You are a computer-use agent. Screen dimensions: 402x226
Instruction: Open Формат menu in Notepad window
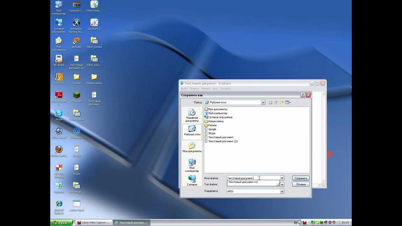pos(206,89)
